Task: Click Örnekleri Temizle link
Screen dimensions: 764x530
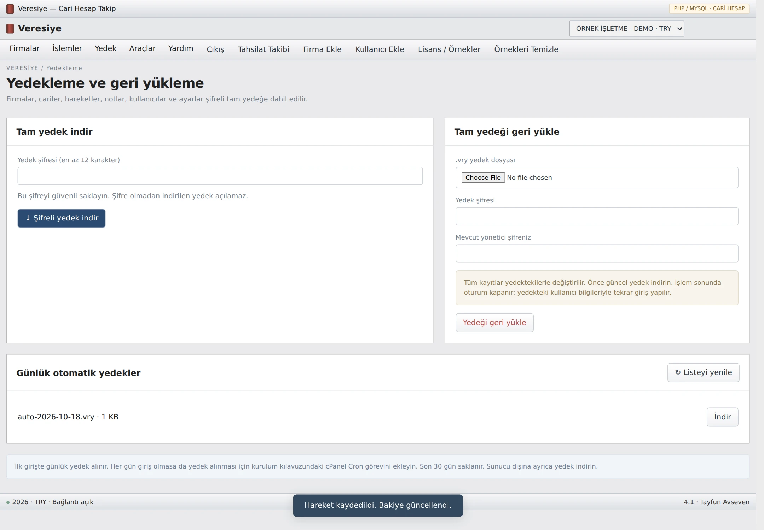Action: (x=526, y=49)
